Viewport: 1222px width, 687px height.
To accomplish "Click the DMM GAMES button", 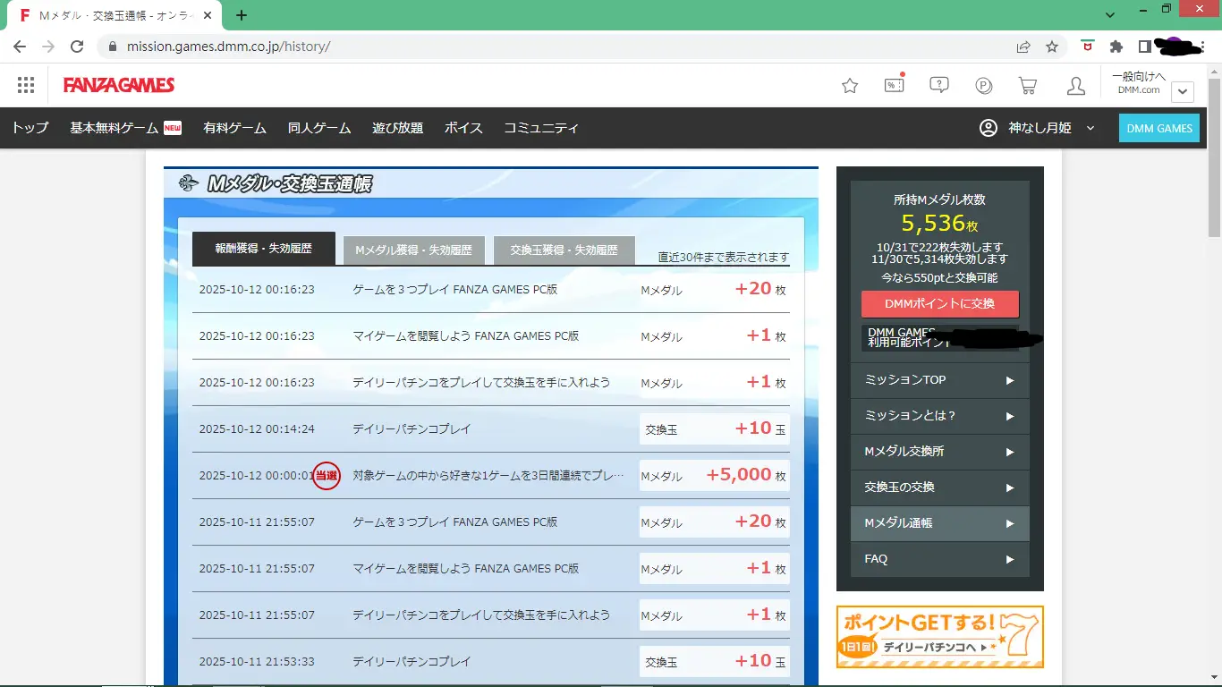I will tap(1158, 128).
